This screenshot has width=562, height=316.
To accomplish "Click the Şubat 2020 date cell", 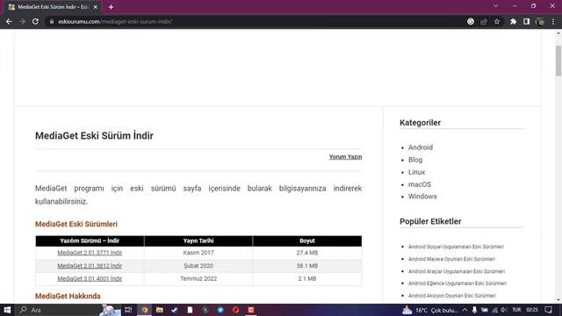I will coord(198,266).
